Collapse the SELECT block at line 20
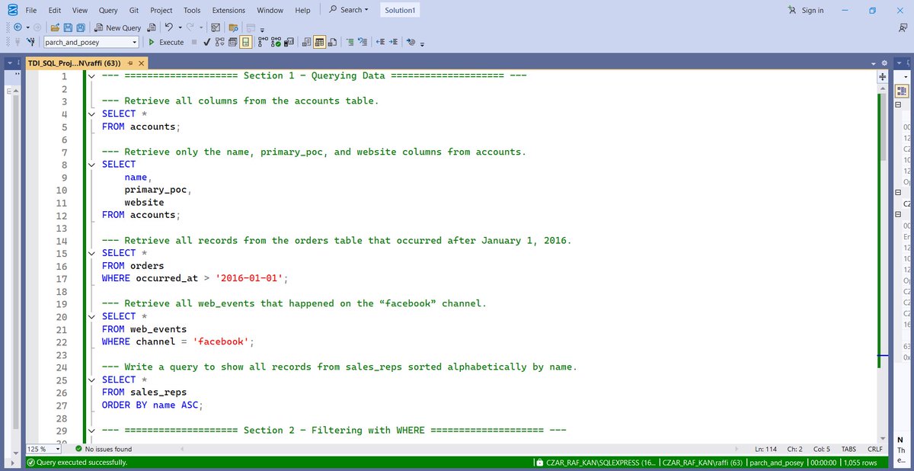 pos(92,316)
